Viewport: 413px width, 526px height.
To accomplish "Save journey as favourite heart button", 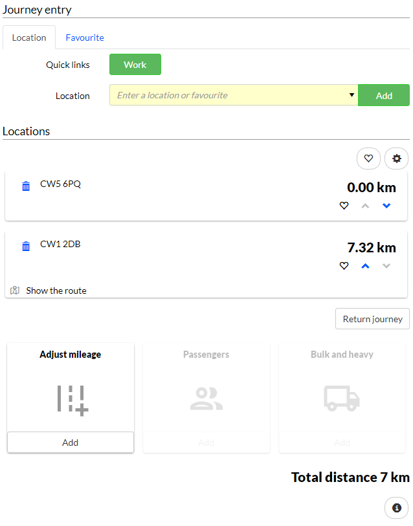I will [x=368, y=159].
